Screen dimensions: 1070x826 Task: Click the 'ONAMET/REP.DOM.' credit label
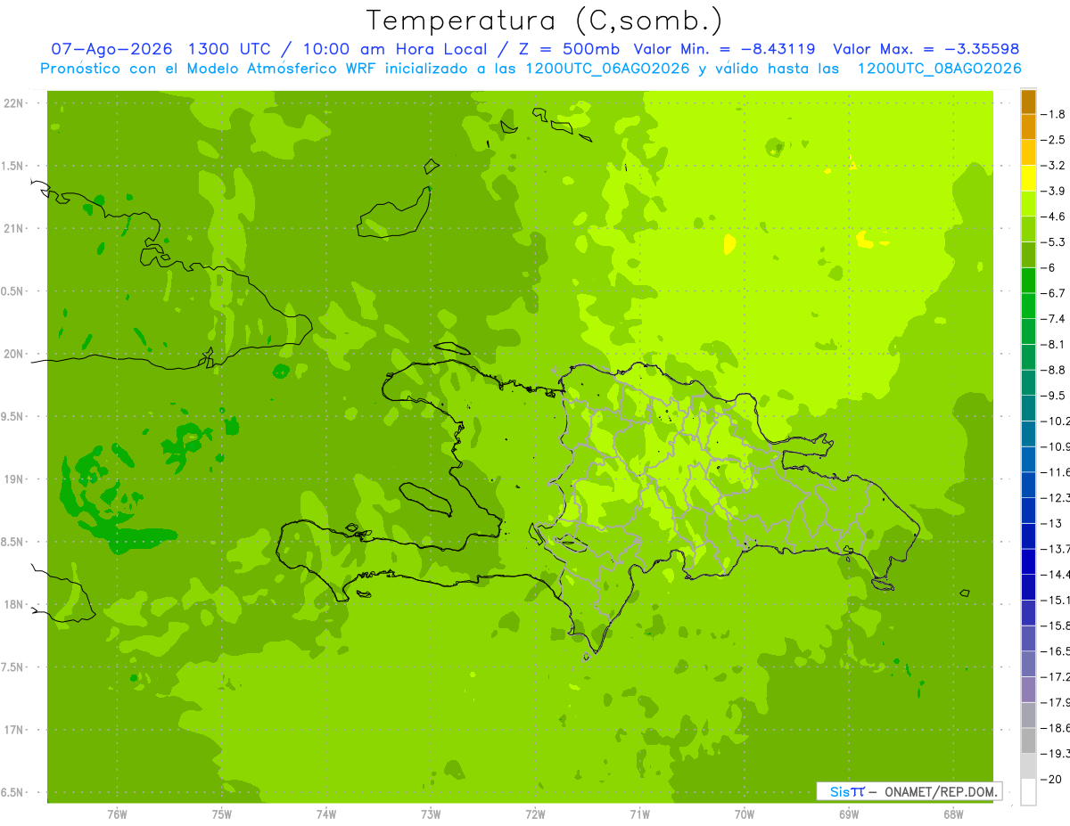[941, 791]
